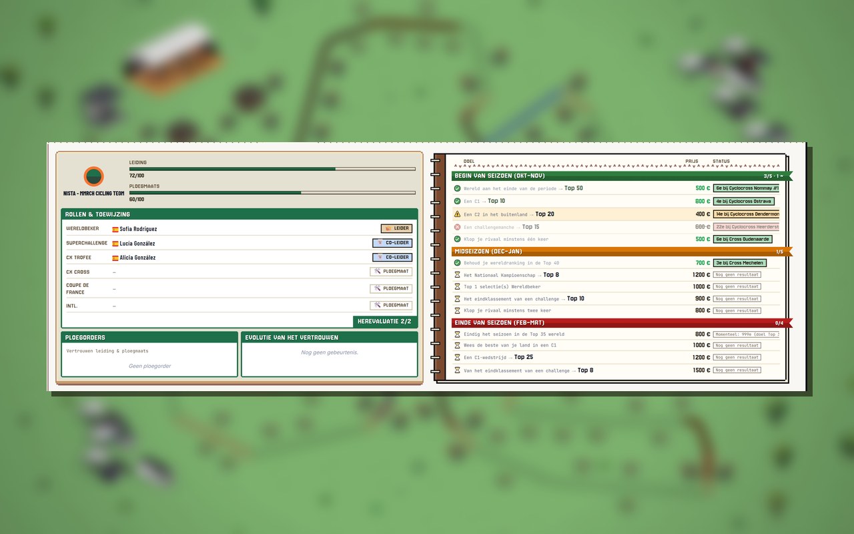
Task: Collapse the 'Begin van seizoen (okt-nov)' section
Action: (x=622, y=176)
